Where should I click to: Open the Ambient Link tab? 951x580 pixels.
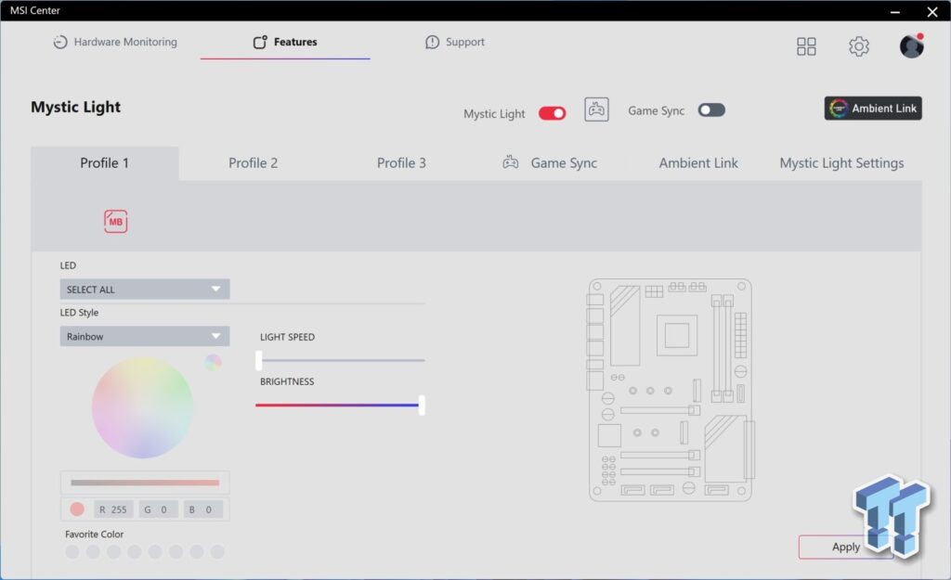698,163
